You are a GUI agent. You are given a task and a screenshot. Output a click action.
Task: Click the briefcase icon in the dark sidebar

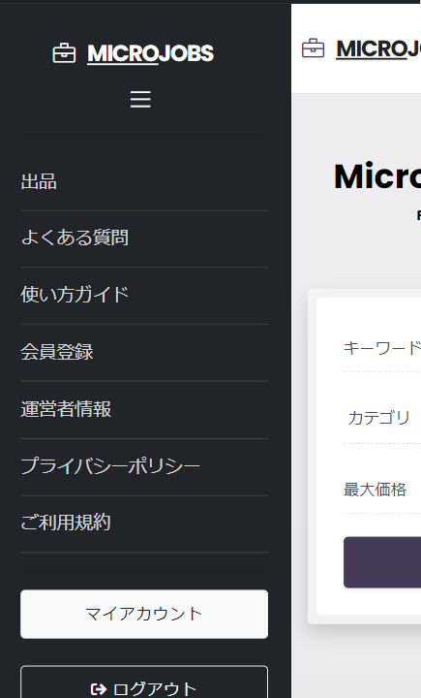point(64,53)
